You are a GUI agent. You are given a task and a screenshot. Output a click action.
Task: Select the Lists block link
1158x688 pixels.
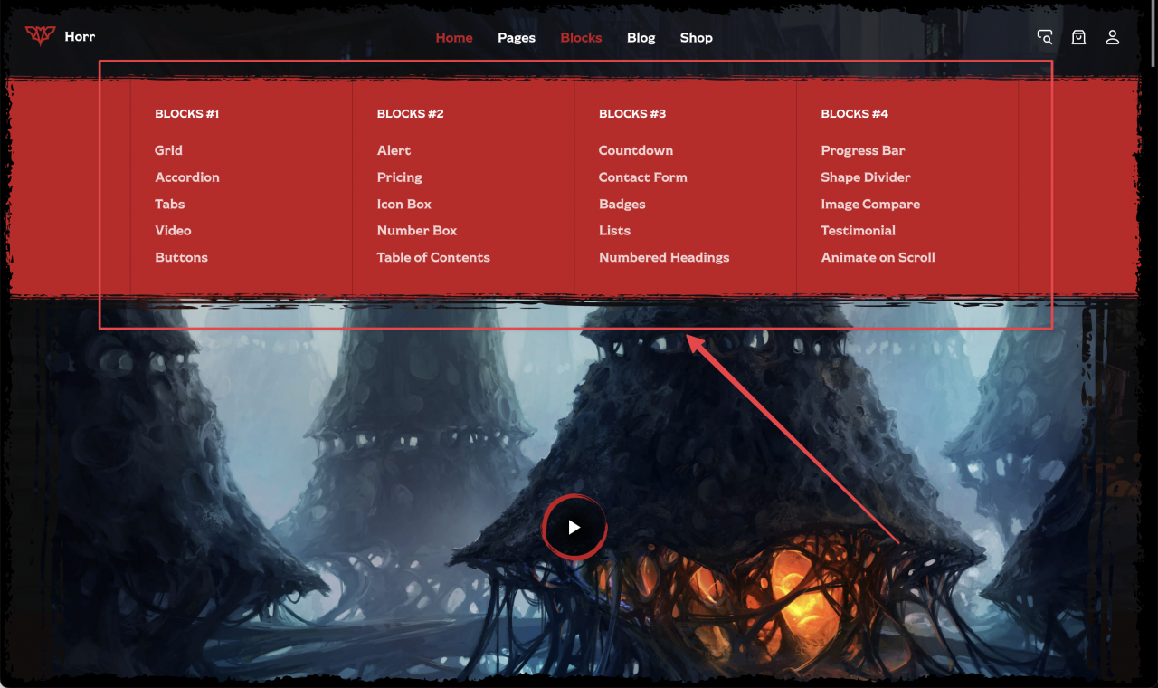pyautogui.click(x=614, y=231)
